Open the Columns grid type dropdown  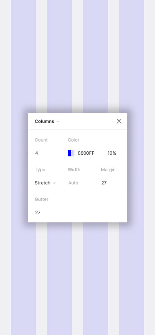click(x=47, y=121)
